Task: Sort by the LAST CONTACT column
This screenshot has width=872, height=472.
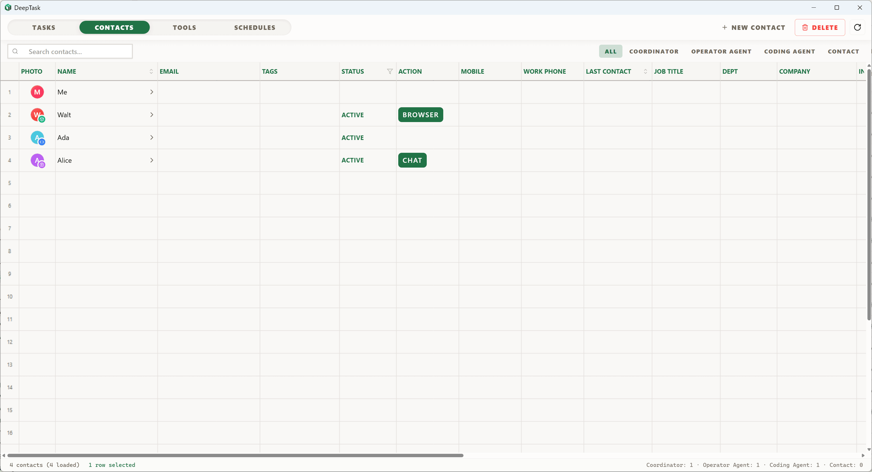Action: point(645,71)
